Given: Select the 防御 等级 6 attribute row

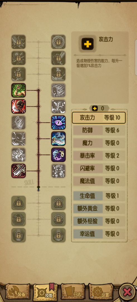Looking at the screenshot, I should point(99,130).
